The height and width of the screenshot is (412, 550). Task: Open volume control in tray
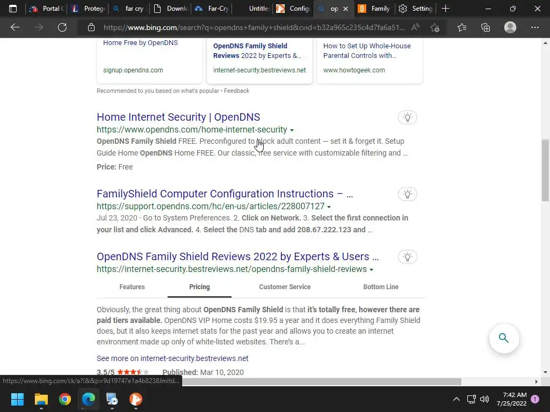click(484, 399)
